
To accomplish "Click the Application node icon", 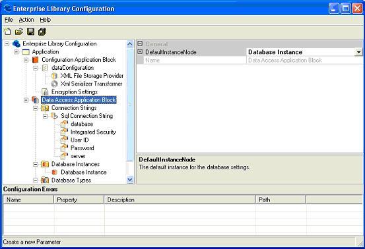I will pyautogui.click(x=26, y=52).
